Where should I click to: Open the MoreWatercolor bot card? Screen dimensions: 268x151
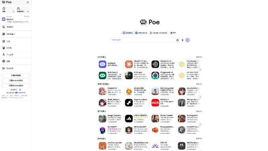click(x=137, y=146)
